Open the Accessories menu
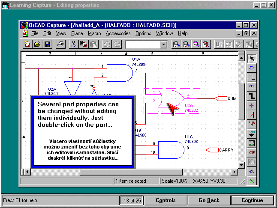 pos(118,33)
